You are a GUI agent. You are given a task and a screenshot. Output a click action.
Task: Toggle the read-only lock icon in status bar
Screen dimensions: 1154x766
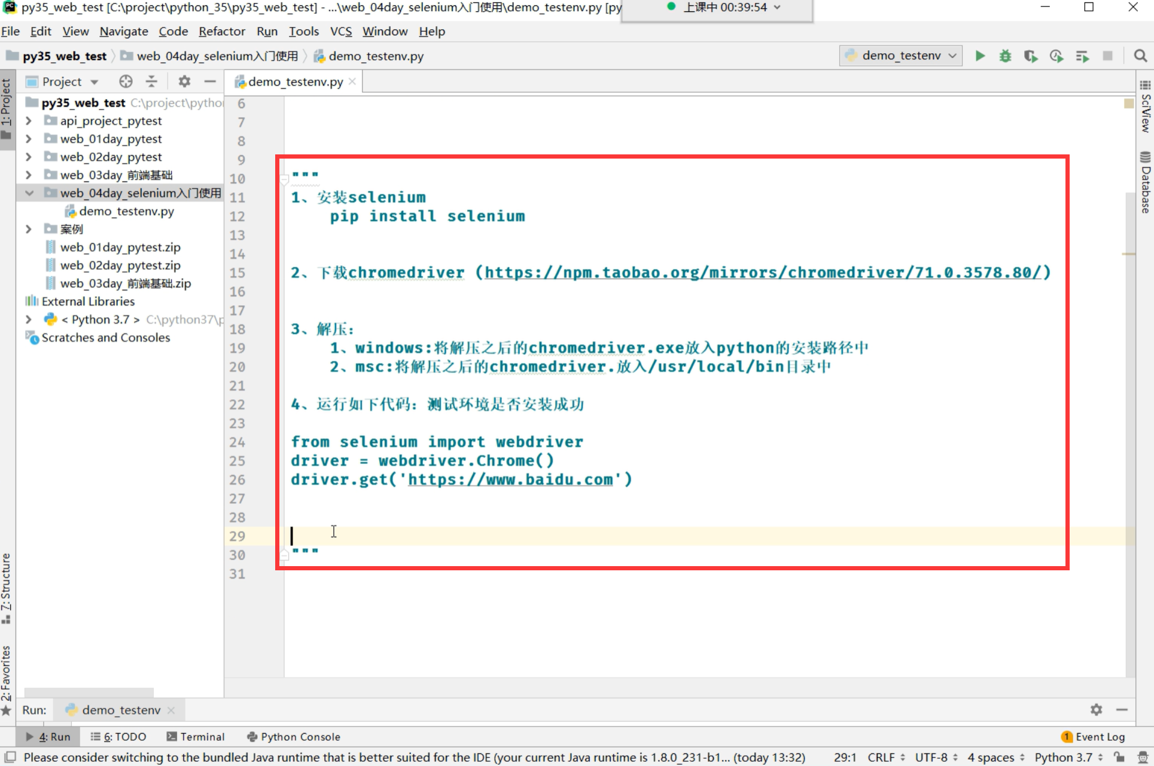[x=1119, y=757]
